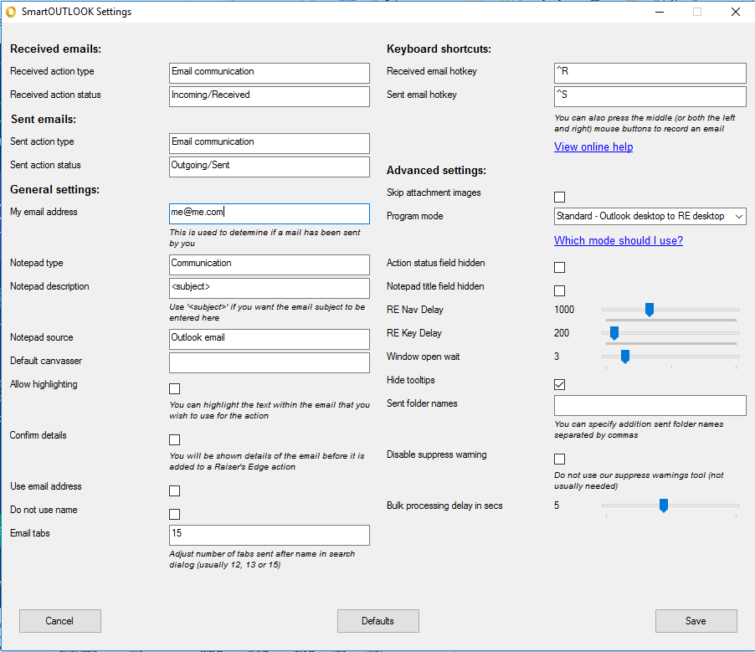Viewport: 755px width, 652px height.
Task: Click the Cancel button
Action: (x=60, y=621)
